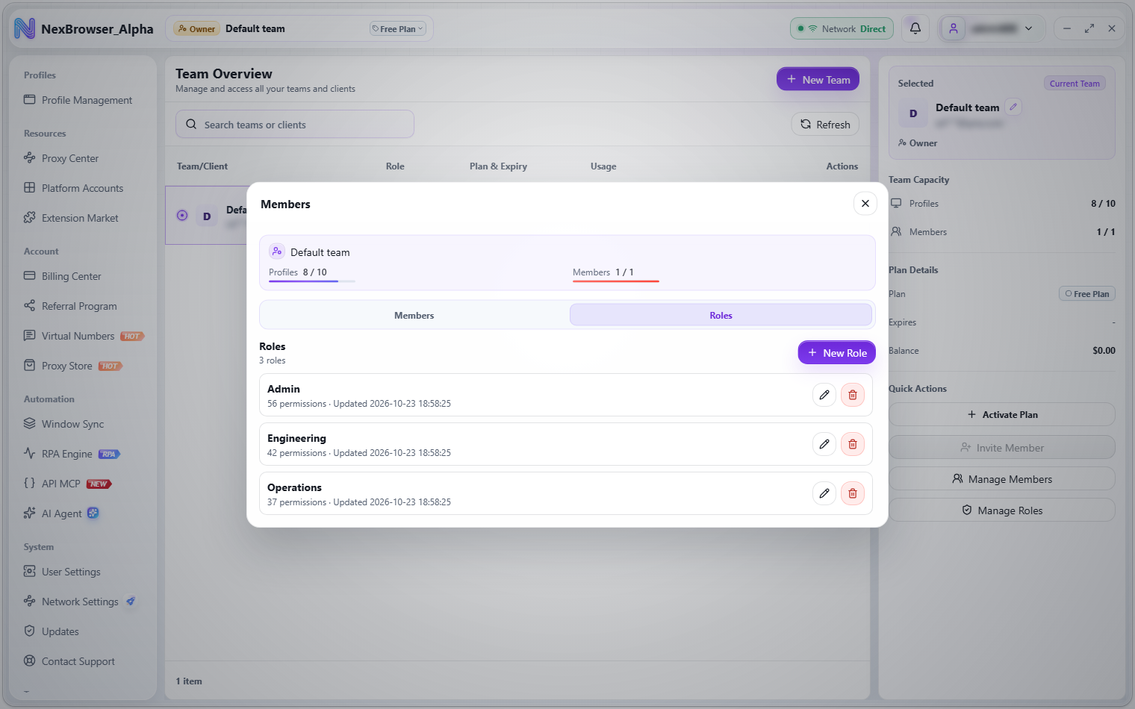Image resolution: width=1135 pixels, height=709 pixels.
Task: Focus the Search teams or clients field
Action: pyautogui.click(x=295, y=125)
